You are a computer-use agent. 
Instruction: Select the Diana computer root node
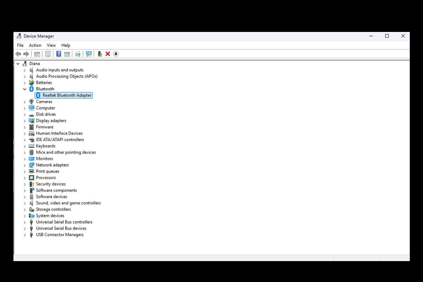[34, 63]
